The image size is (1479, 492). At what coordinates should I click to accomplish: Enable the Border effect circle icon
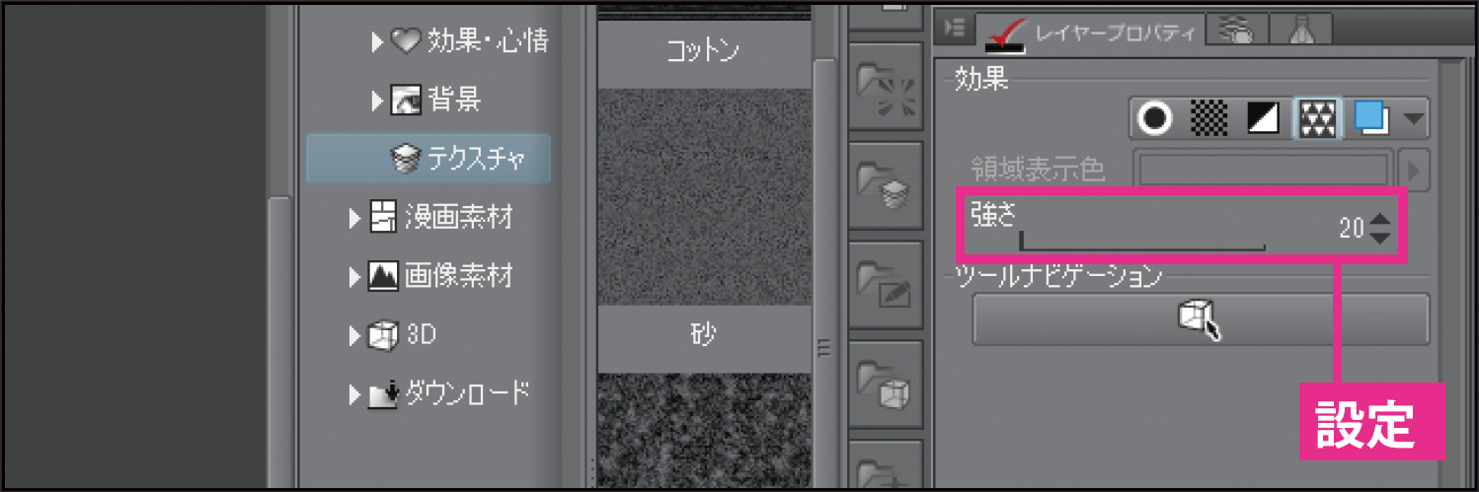(1153, 119)
